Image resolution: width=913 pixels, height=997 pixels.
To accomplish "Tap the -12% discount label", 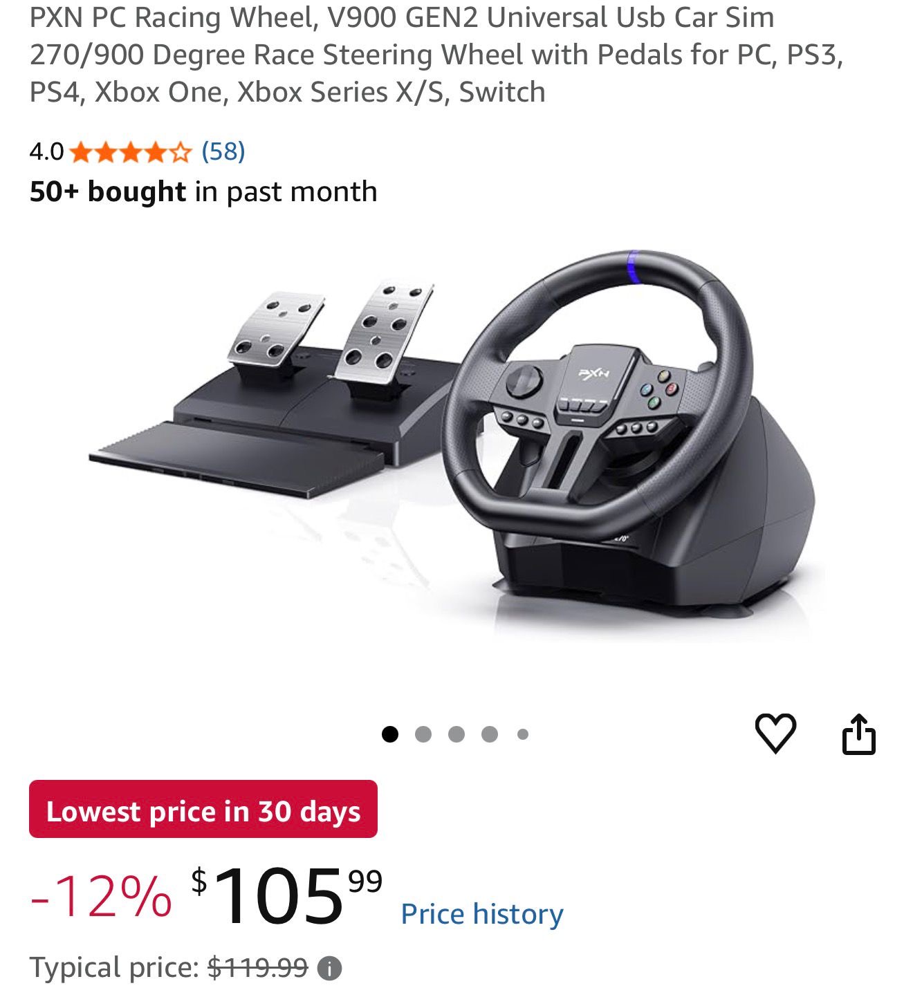I will (101, 896).
